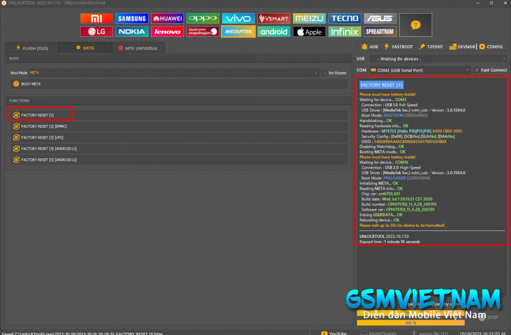Click the BOOT META button
This screenshot has width=511, height=335.
(179, 84)
